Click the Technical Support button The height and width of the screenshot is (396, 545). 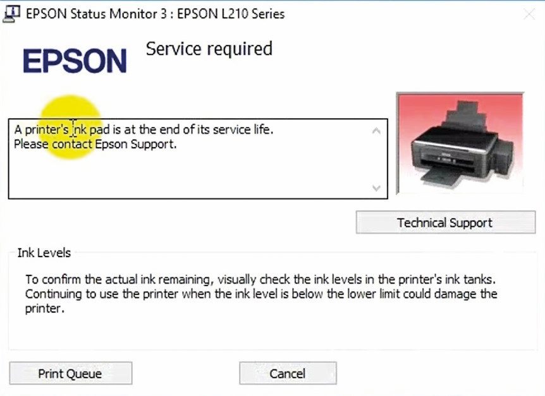pos(446,222)
